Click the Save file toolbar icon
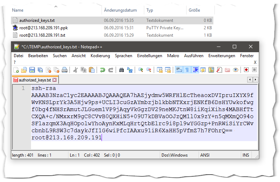The image size is (280, 182). [32, 70]
